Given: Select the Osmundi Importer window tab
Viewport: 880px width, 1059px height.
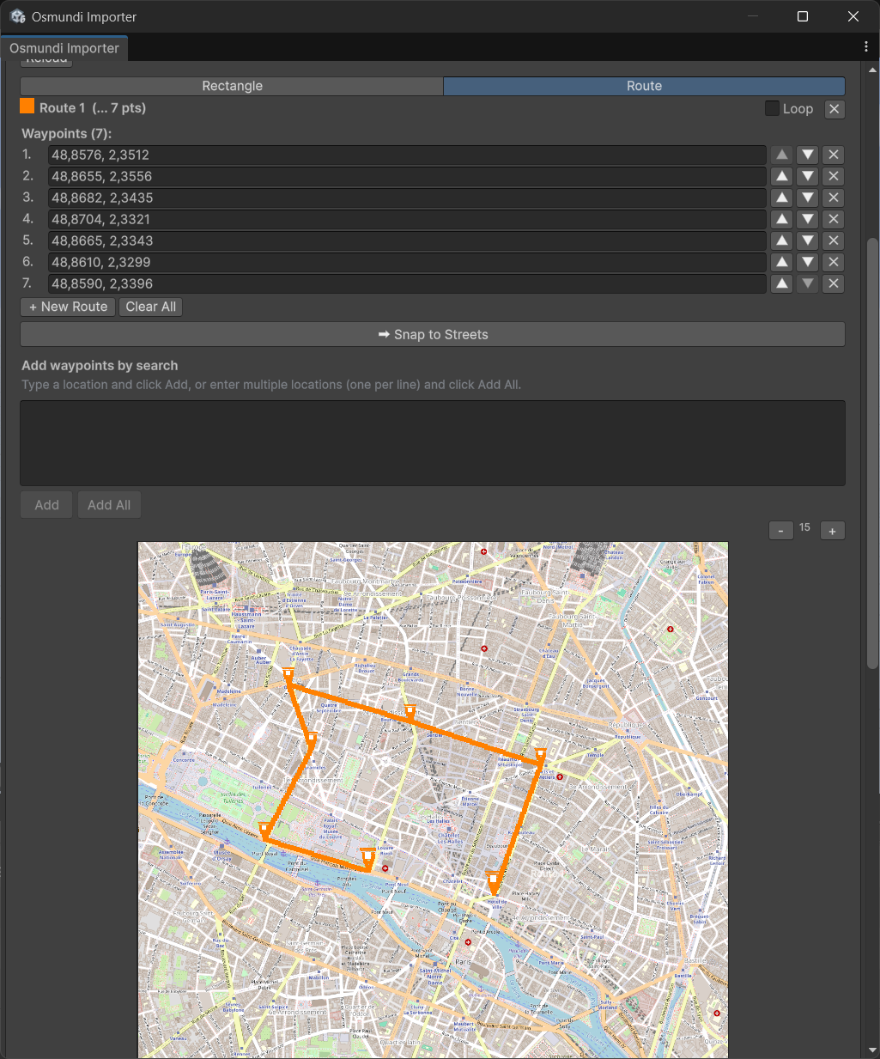Looking at the screenshot, I should pyautogui.click(x=64, y=48).
